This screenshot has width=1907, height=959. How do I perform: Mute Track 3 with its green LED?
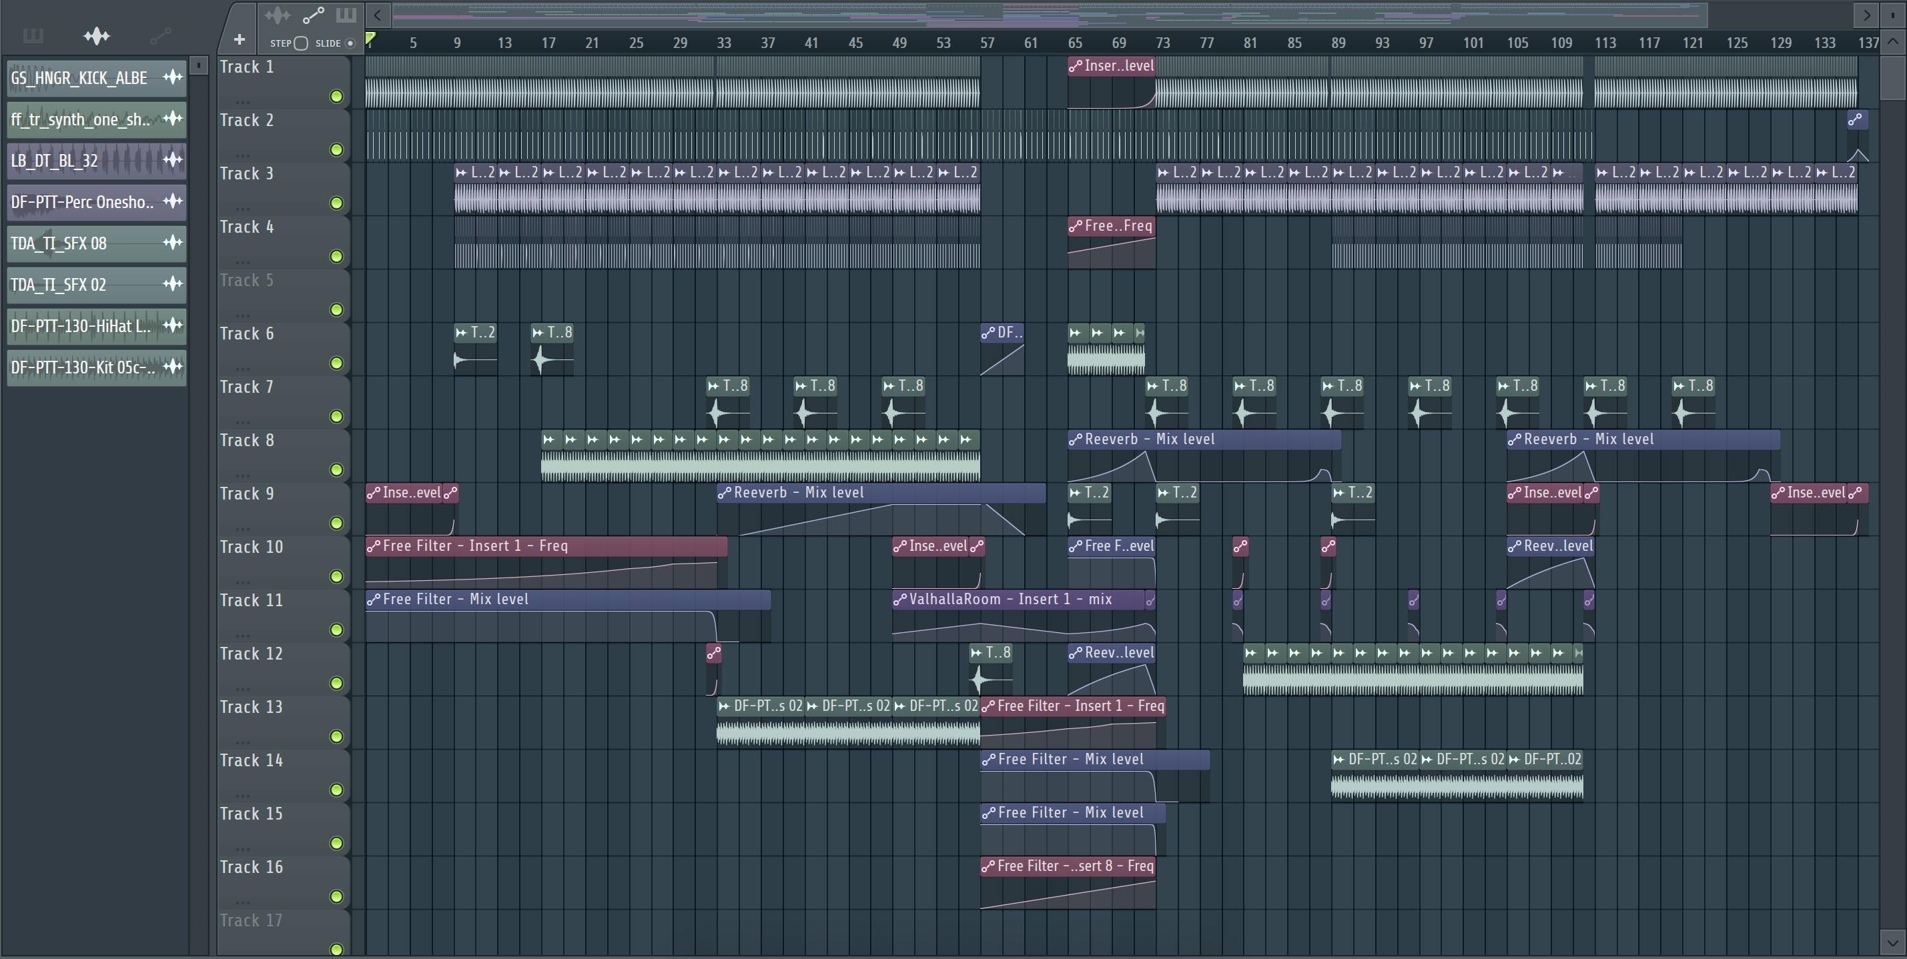click(x=337, y=203)
